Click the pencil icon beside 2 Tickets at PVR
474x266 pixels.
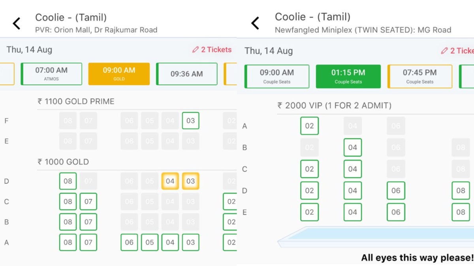click(195, 50)
